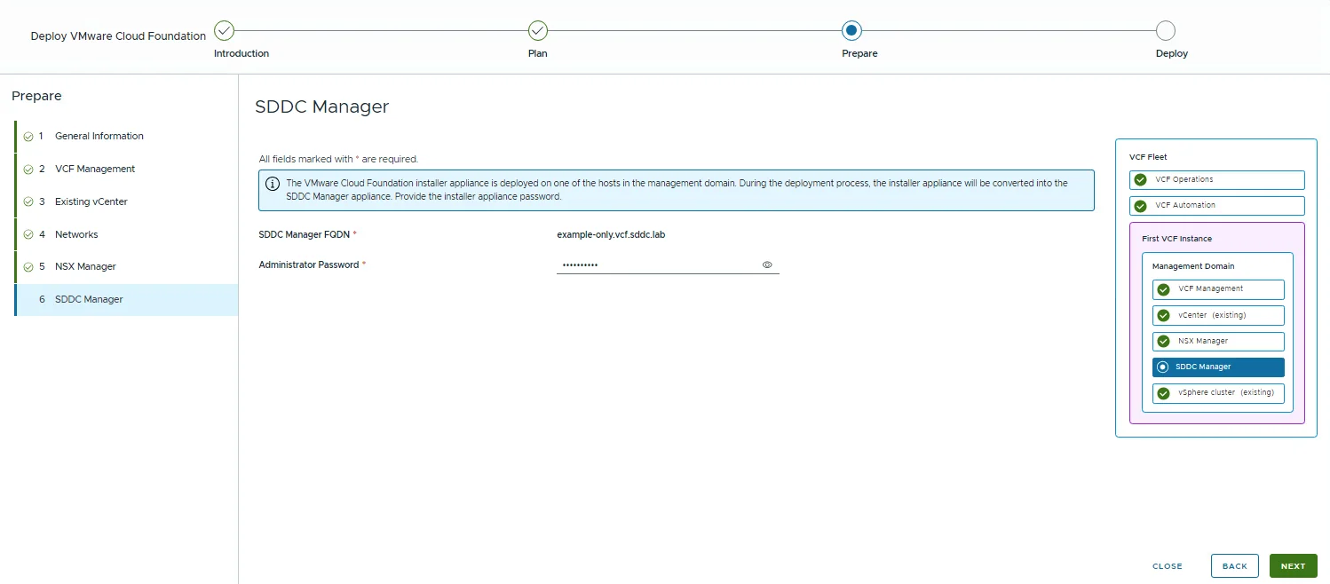Click the green check on VCF Automation

(1141, 206)
